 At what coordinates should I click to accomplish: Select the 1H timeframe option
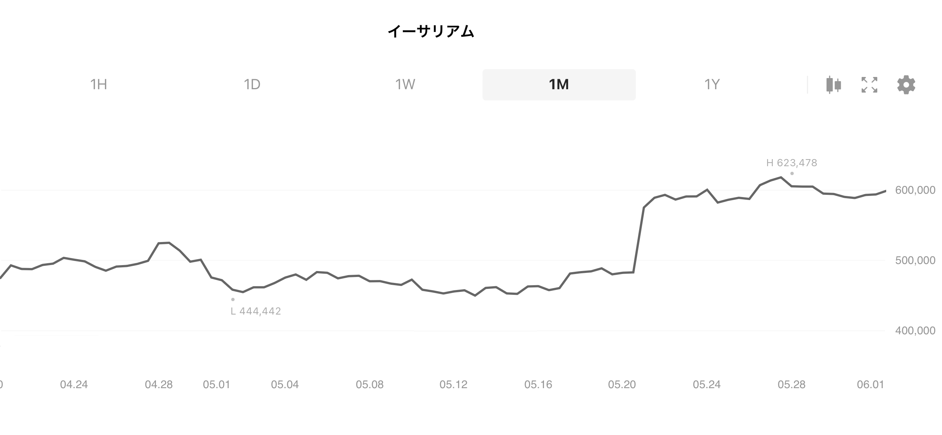click(x=98, y=85)
